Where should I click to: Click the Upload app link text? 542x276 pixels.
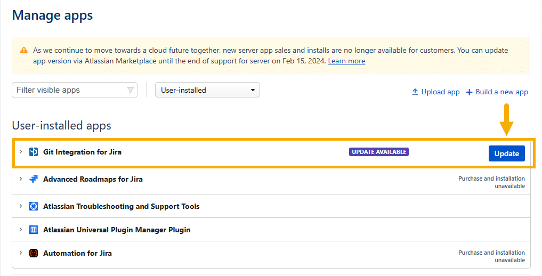coord(440,92)
